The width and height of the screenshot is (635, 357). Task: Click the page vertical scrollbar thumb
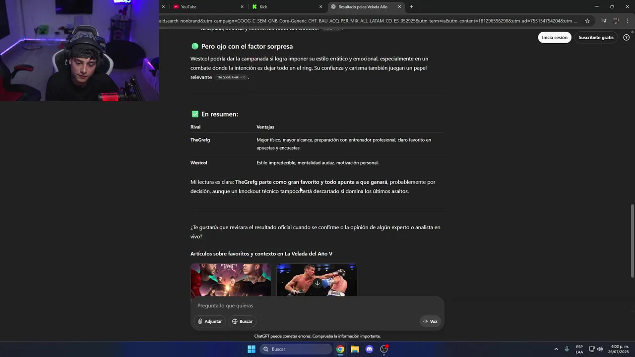point(632,241)
